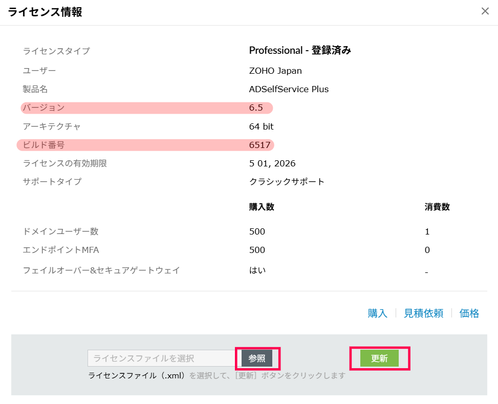Open the 購入 link
The width and height of the screenshot is (498, 404).
pyautogui.click(x=377, y=313)
